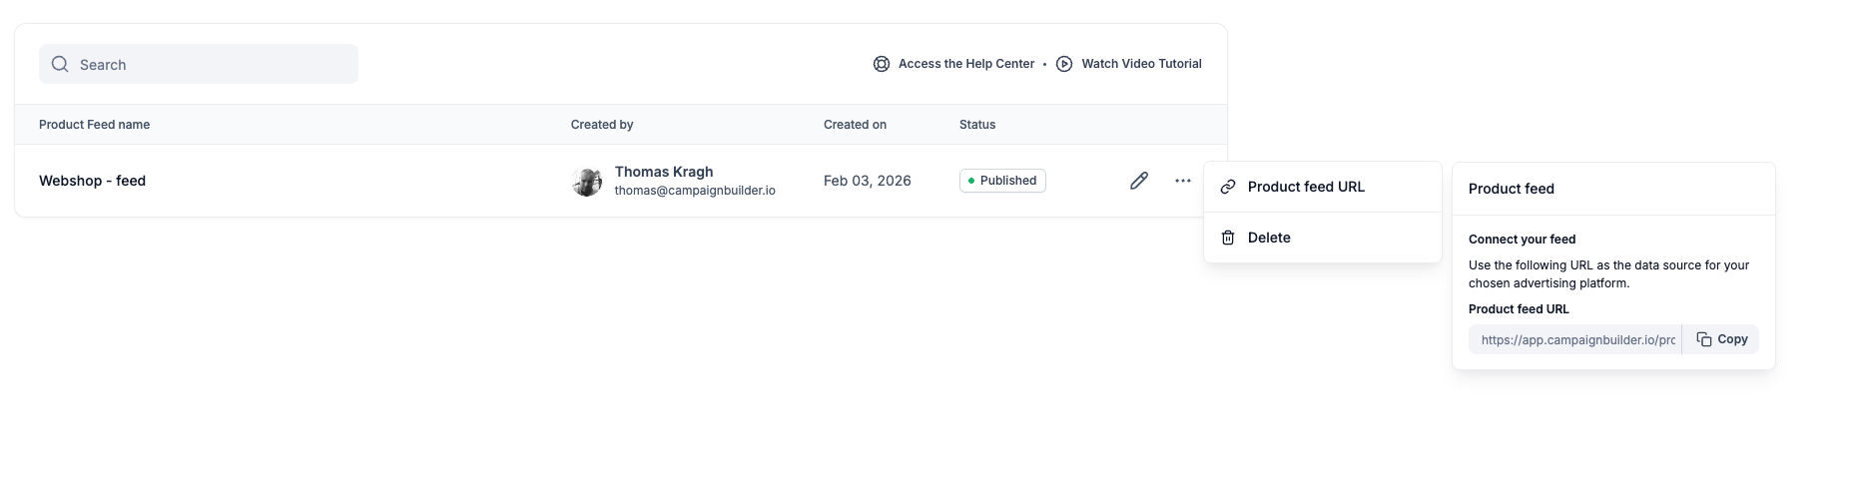Click the lifebuoy Help Center icon

(882, 64)
